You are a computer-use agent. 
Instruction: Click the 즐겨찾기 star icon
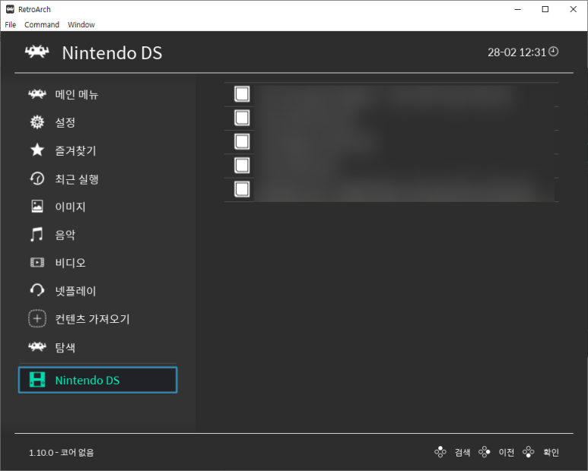(x=37, y=150)
